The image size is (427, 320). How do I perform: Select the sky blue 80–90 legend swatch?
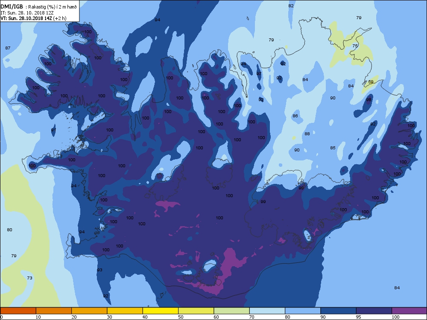(303, 311)
